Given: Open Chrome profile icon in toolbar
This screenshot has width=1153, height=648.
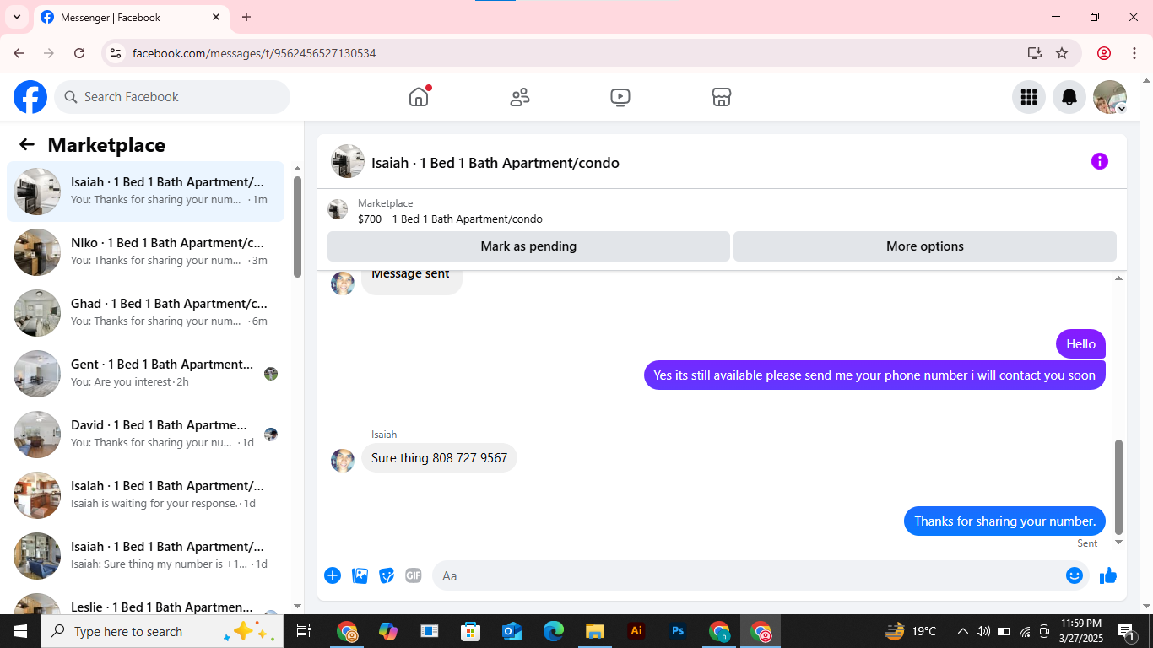Looking at the screenshot, I should click(x=1104, y=53).
